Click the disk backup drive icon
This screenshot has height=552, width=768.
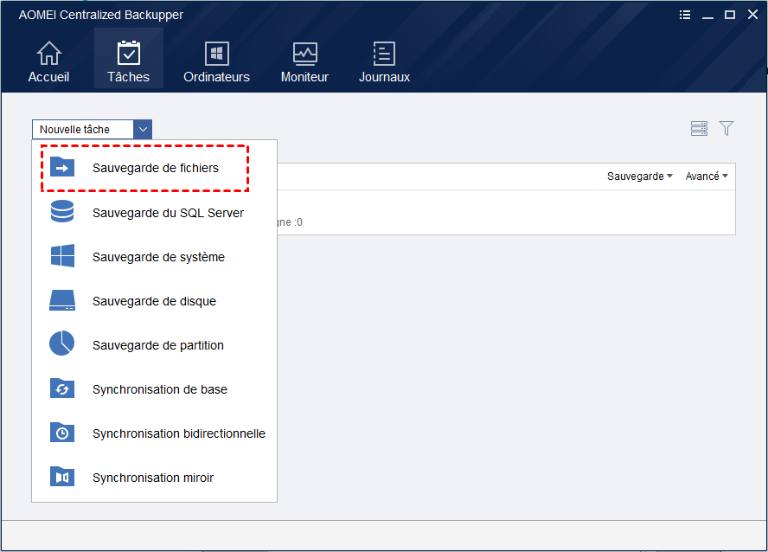tap(62, 300)
